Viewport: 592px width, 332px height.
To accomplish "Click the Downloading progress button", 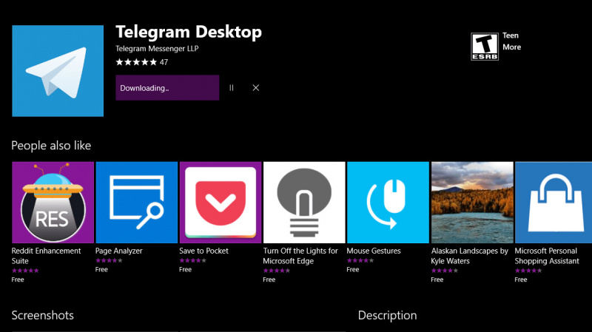I will click(x=167, y=88).
